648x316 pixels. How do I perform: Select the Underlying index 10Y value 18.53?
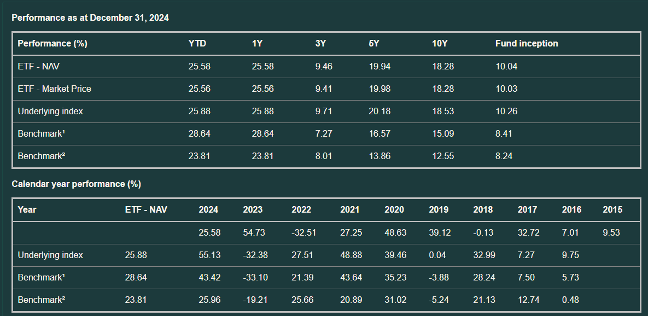(442, 111)
